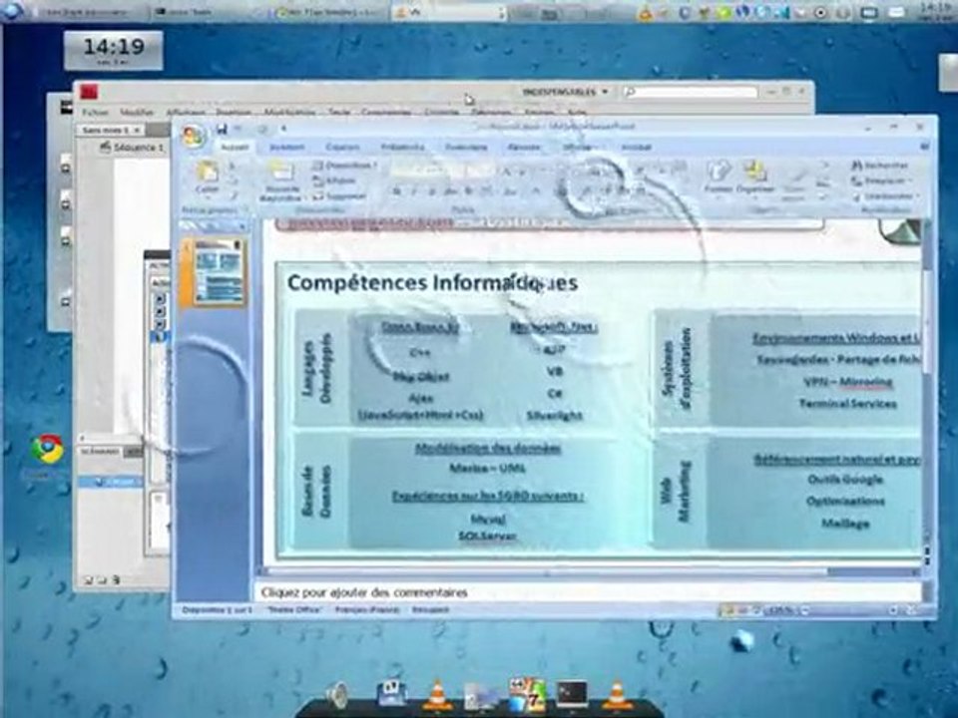Click the fit-slide-to-window icon in the status bar

[911, 610]
